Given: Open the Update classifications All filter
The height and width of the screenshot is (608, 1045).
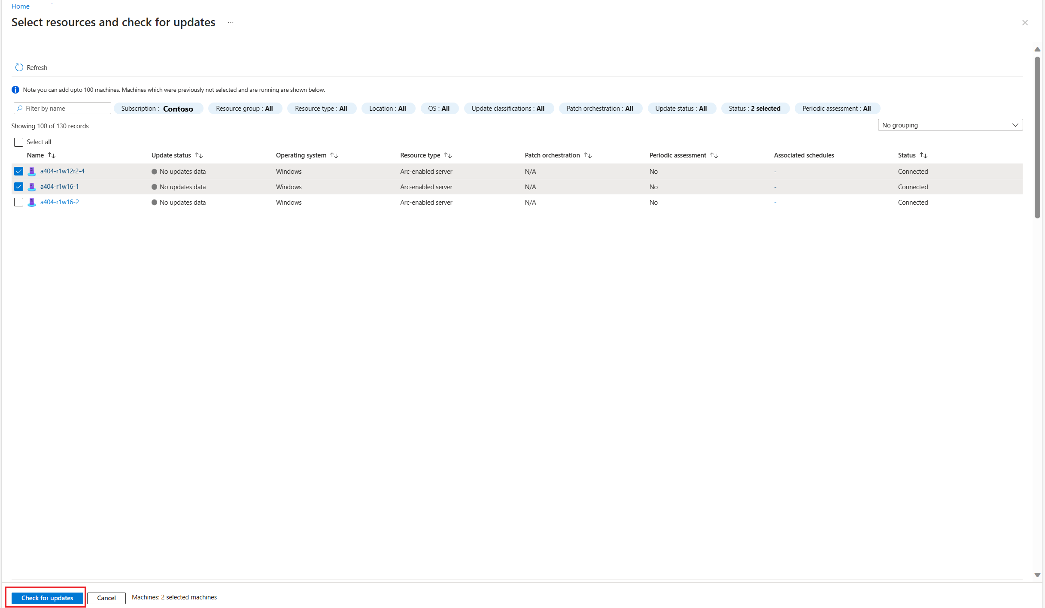Looking at the screenshot, I should click(x=507, y=108).
